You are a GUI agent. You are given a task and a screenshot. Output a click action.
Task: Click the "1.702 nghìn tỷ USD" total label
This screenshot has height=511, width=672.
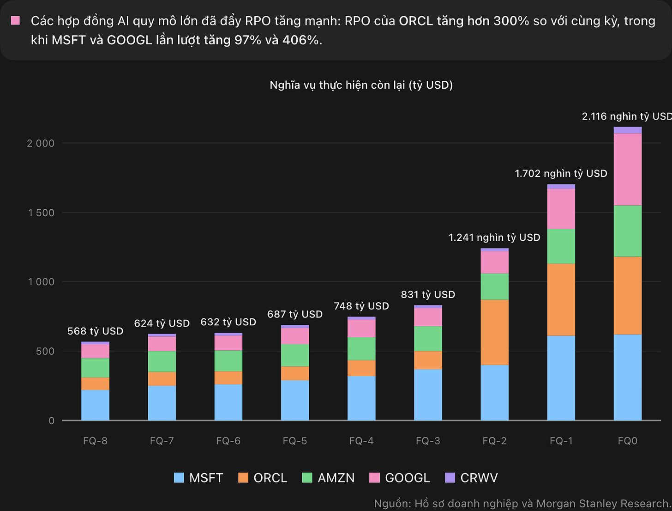pyautogui.click(x=561, y=174)
